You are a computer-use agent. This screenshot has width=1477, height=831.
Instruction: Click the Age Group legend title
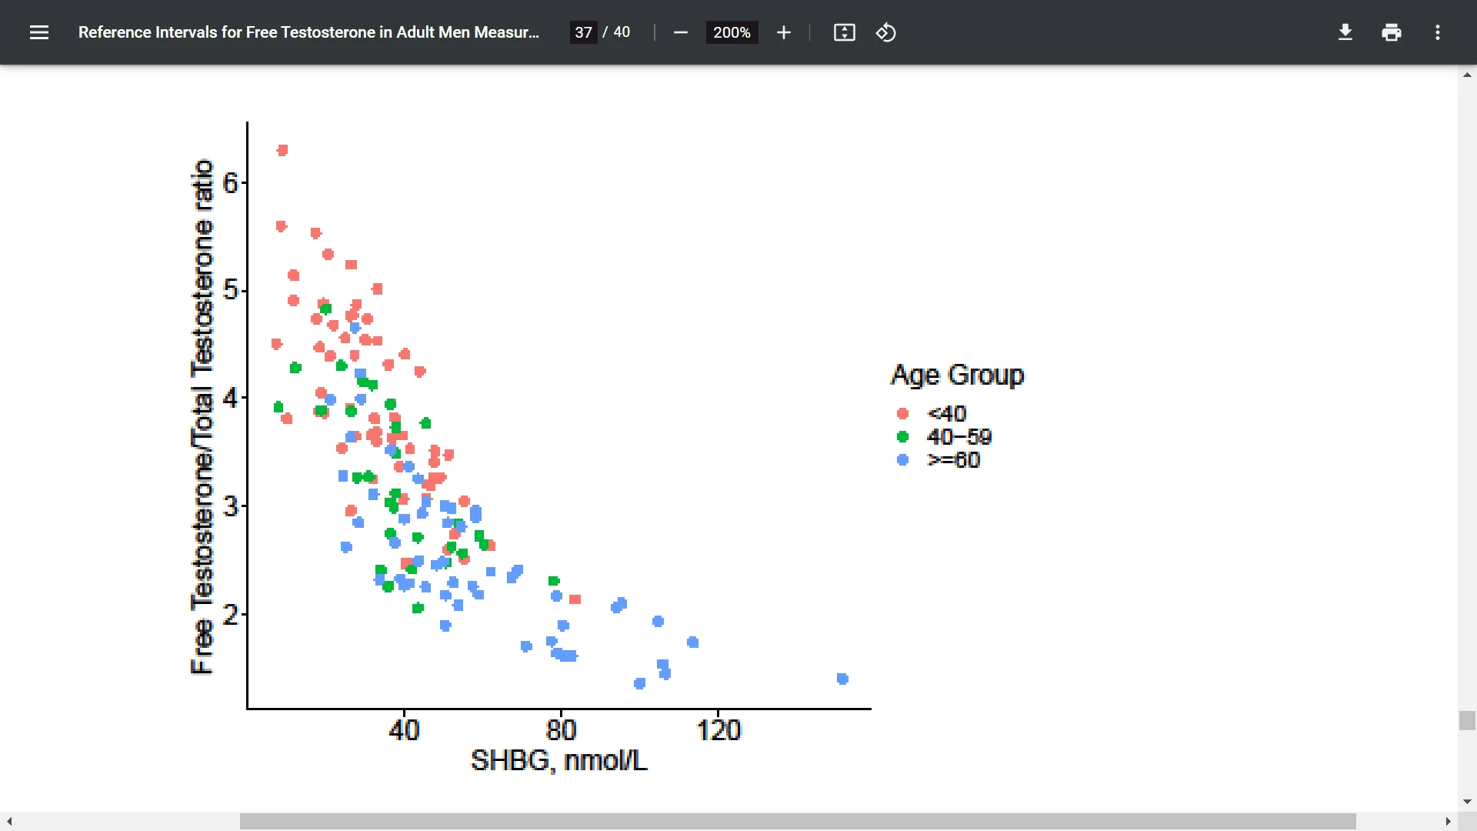(957, 375)
